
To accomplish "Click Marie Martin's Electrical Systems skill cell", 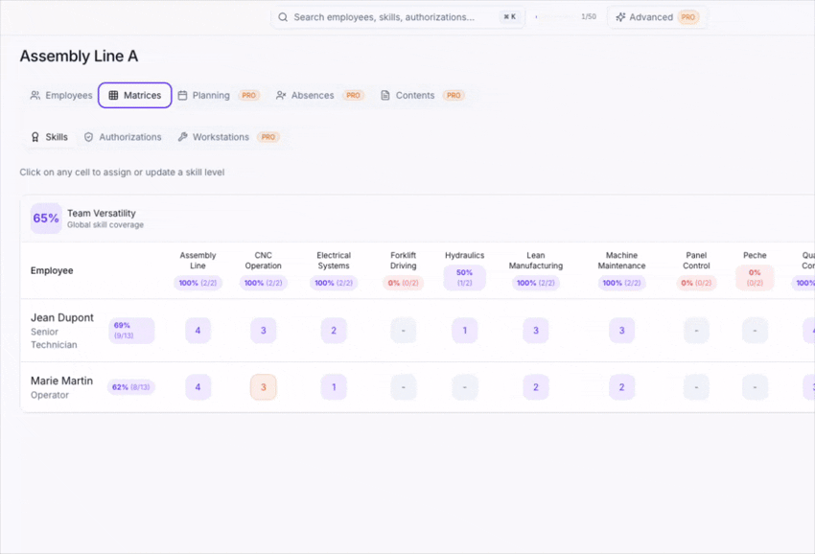I will (x=334, y=387).
